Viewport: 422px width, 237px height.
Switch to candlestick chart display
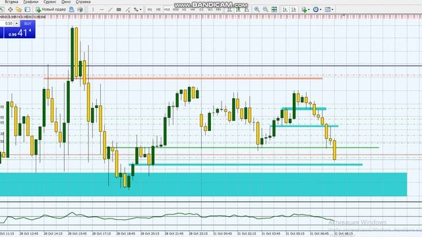tap(238, 10)
